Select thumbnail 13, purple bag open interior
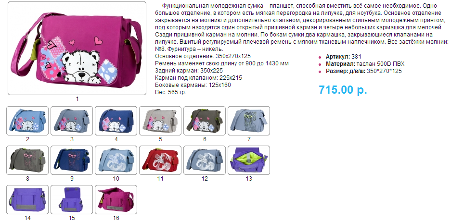Image resolution: width=451 pixels, height=221 pixels. click(249, 160)
